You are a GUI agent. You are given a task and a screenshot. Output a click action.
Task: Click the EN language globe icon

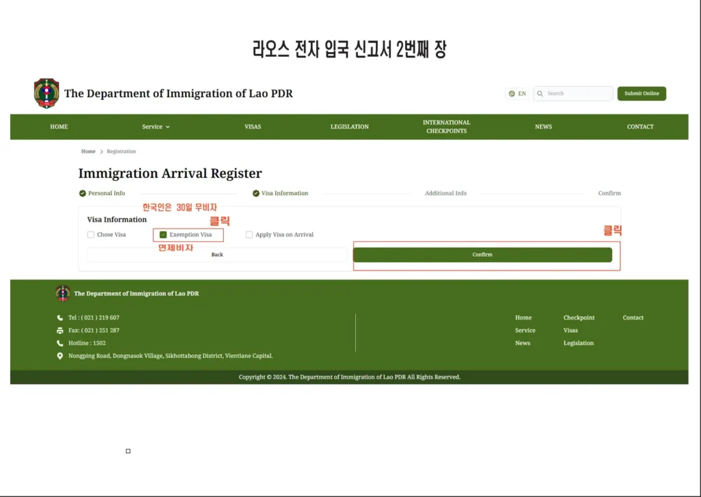tap(513, 93)
